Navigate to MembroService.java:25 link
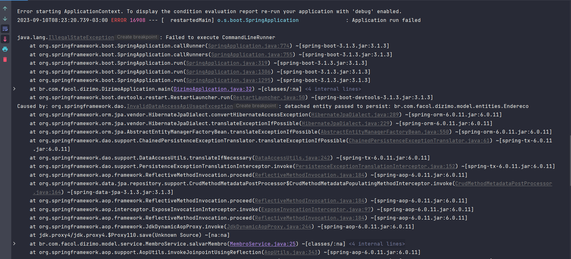 point(263,244)
